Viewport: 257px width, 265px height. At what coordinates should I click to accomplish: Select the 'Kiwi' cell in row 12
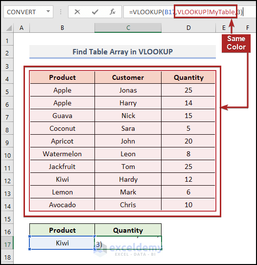pyautogui.click(x=62, y=179)
